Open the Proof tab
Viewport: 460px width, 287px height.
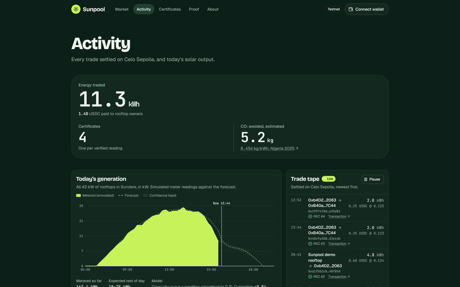coord(194,9)
